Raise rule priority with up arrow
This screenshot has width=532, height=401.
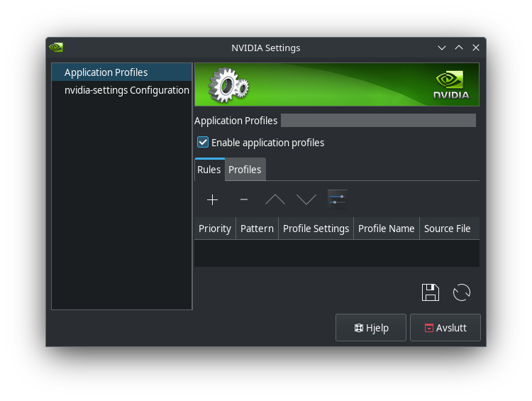click(x=275, y=199)
